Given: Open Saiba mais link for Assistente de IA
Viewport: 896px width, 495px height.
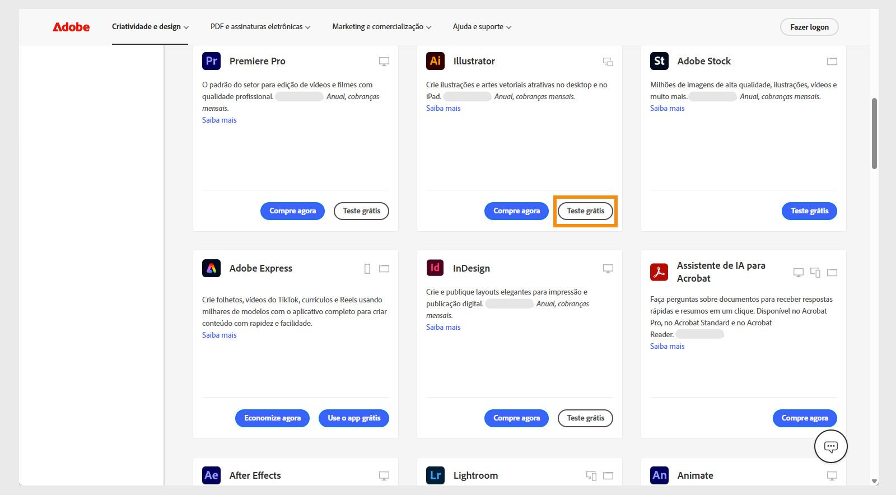Looking at the screenshot, I should coord(668,347).
